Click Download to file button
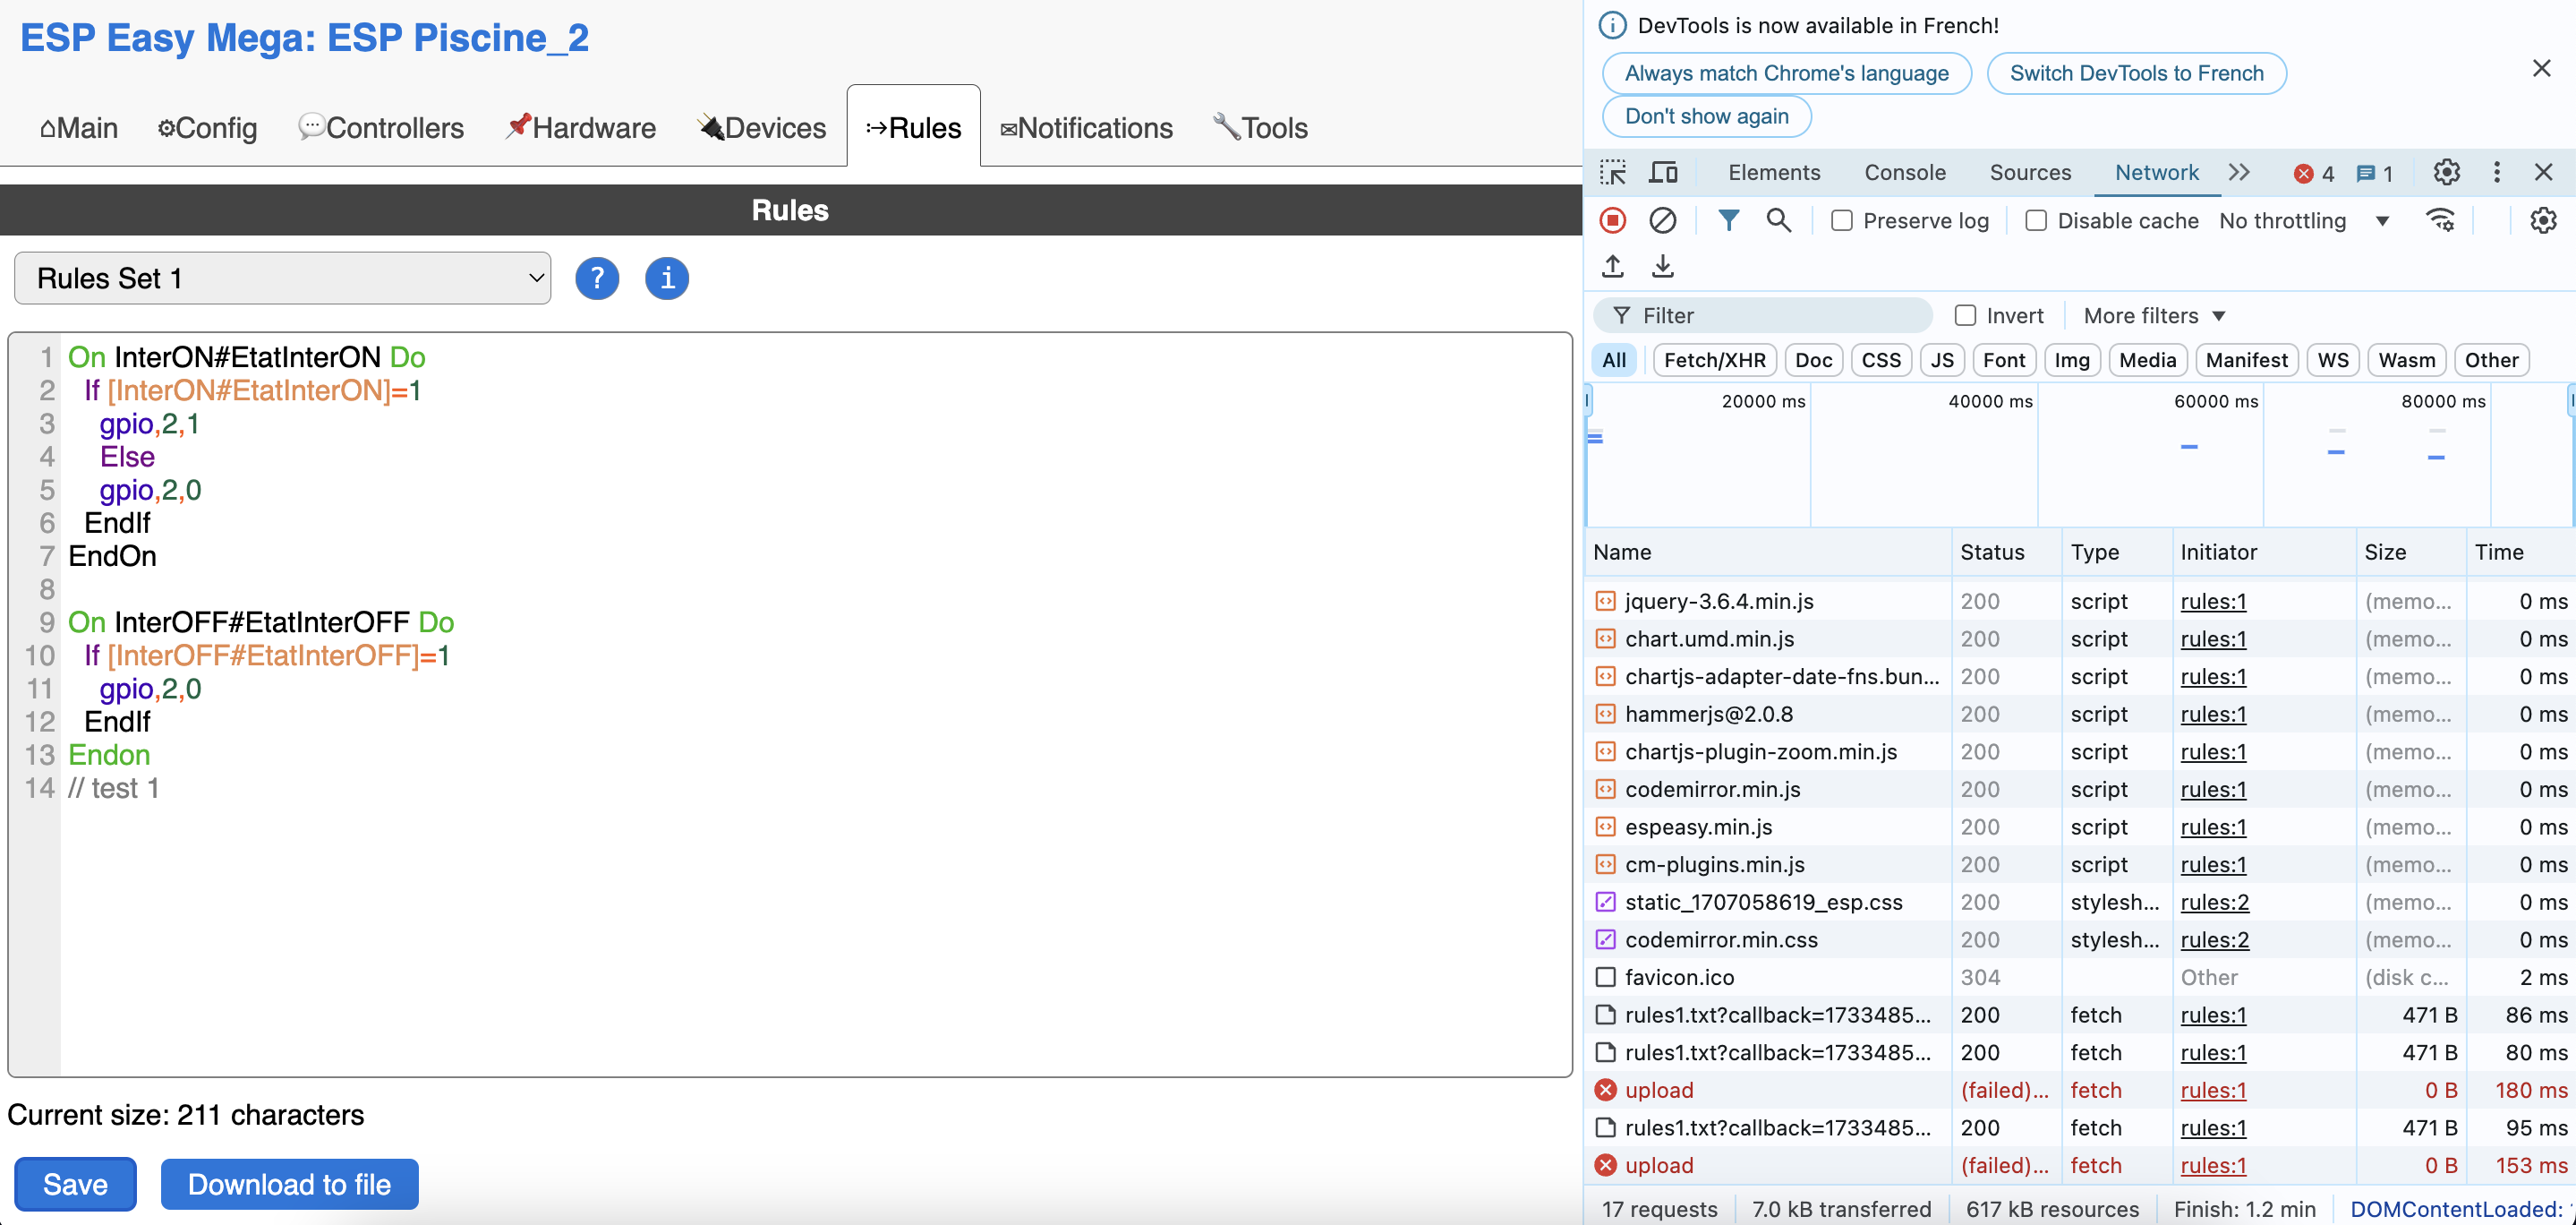 point(289,1185)
